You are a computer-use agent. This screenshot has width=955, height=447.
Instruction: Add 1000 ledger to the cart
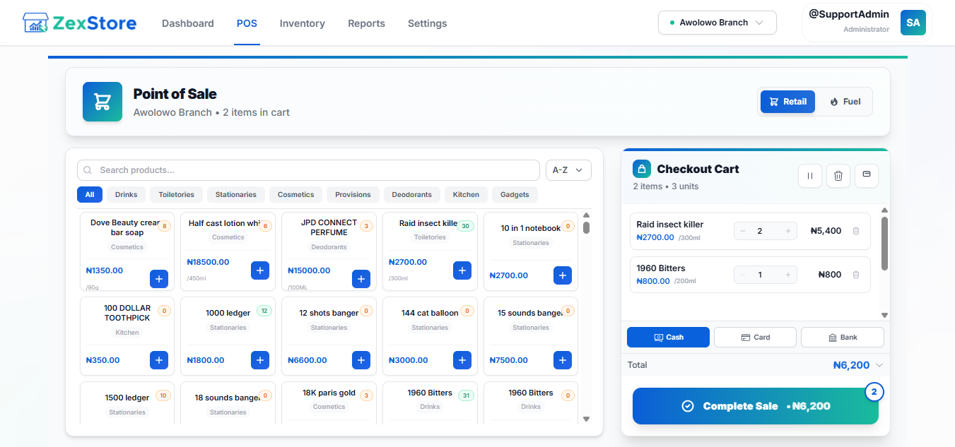pyautogui.click(x=260, y=360)
